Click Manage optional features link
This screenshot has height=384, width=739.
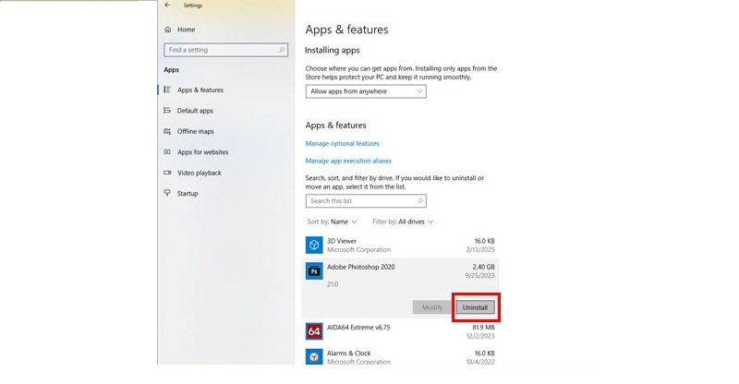342,143
